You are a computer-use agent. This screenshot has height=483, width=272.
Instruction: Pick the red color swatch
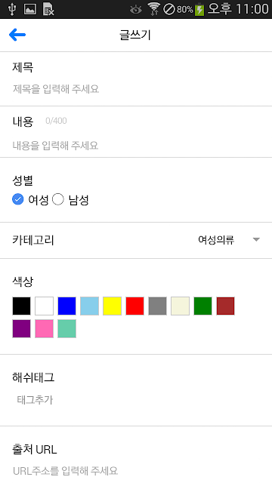click(x=134, y=306)
